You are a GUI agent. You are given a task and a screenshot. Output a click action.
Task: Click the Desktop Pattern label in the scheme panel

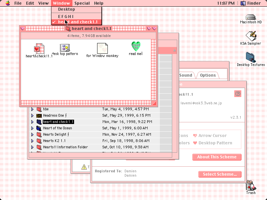pos(215,143)
